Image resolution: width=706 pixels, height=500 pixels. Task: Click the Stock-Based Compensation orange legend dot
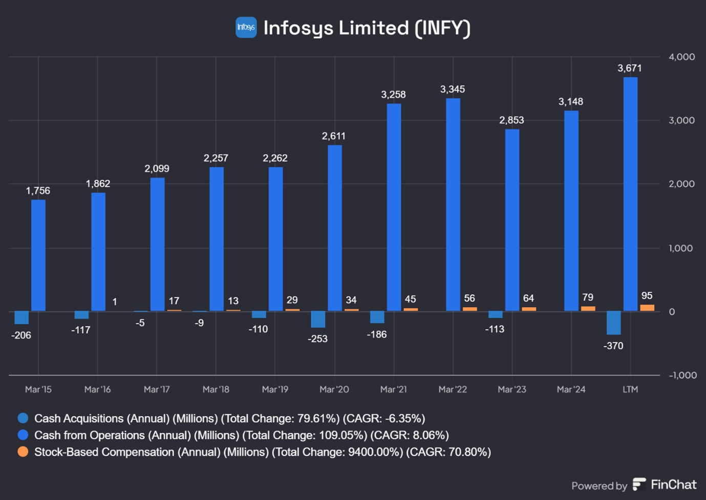23,452
